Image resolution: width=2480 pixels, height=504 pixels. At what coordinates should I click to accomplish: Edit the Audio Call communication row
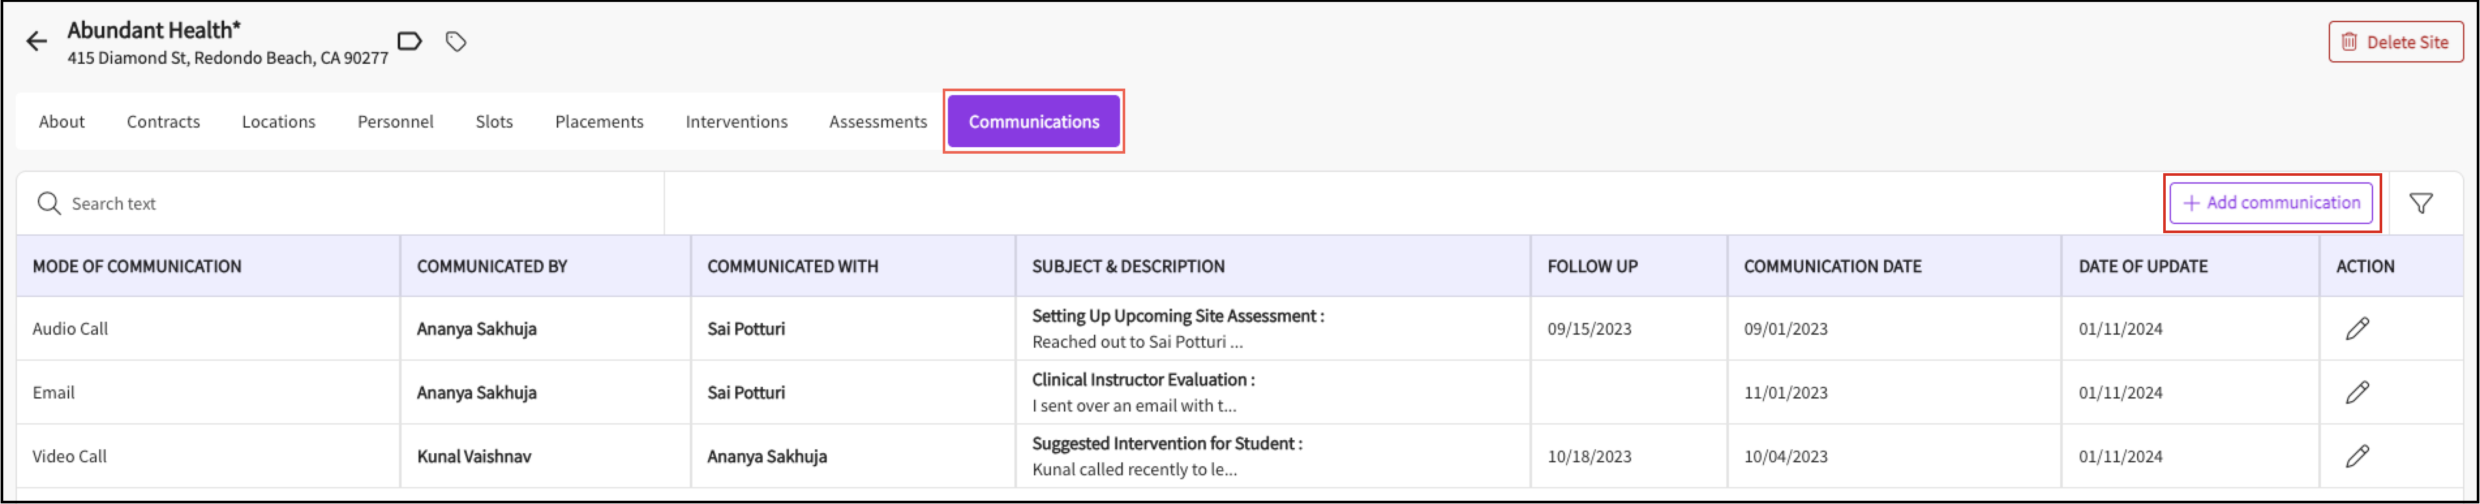(2357, 329)
